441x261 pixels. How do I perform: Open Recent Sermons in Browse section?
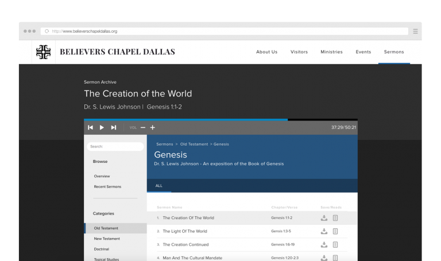107,186
